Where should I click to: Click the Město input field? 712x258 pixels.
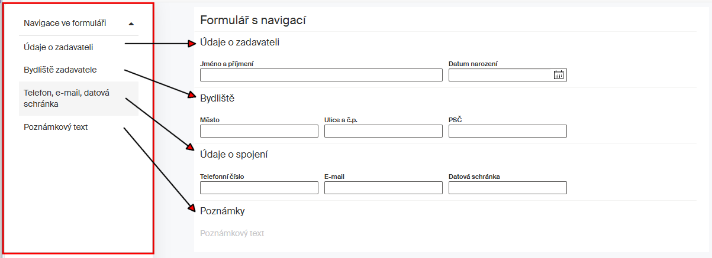coord(259,131)
